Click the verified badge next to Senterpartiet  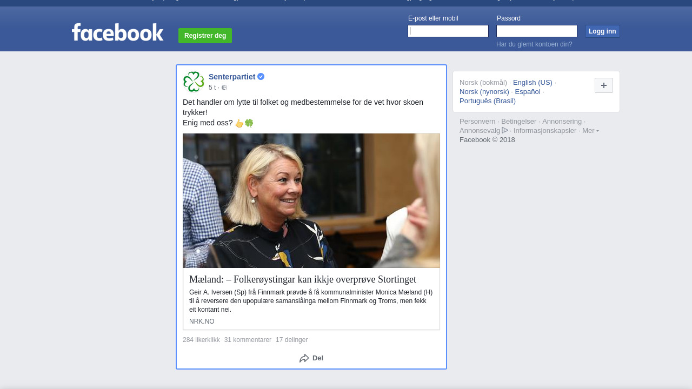click(x=261, y=77)
